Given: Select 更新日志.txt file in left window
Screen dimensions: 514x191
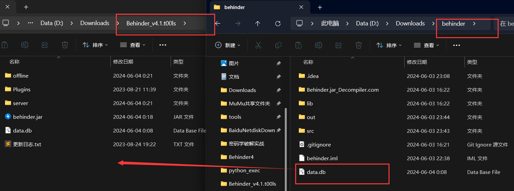Looking at the screenshot, I should click(x=23, y=144).
